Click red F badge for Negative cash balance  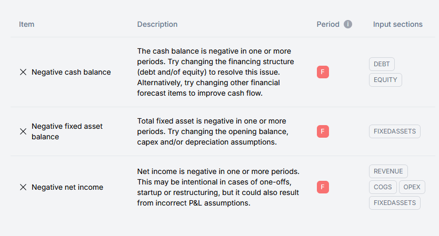pos(323,72)
